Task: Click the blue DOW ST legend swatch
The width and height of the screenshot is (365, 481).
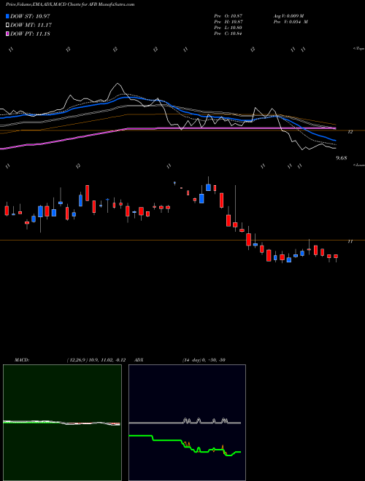Action: 7,16
